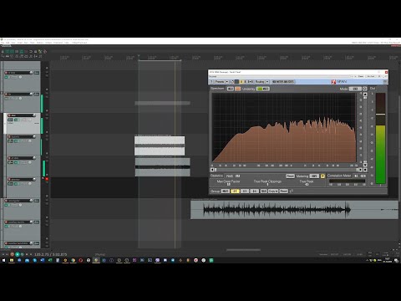
Task: Click the Voxengo SPAN logo
Action: point(339,82)
